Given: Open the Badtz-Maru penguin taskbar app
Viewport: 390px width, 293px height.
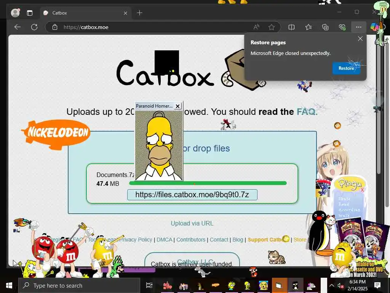Looking at the screenshot, I should pyautogui.click(x=295, y=285).
